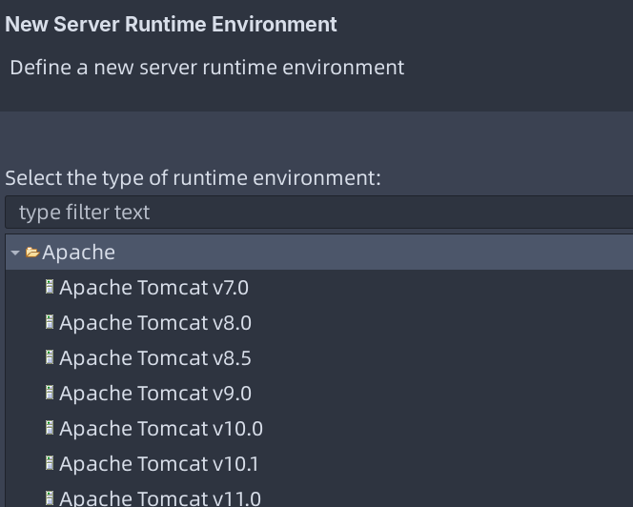Click the Apache folder icon

[32, 253]
